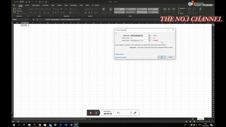Collapse dialog via Value_if_false range selector
226x127 pixels.
[149, 41]
